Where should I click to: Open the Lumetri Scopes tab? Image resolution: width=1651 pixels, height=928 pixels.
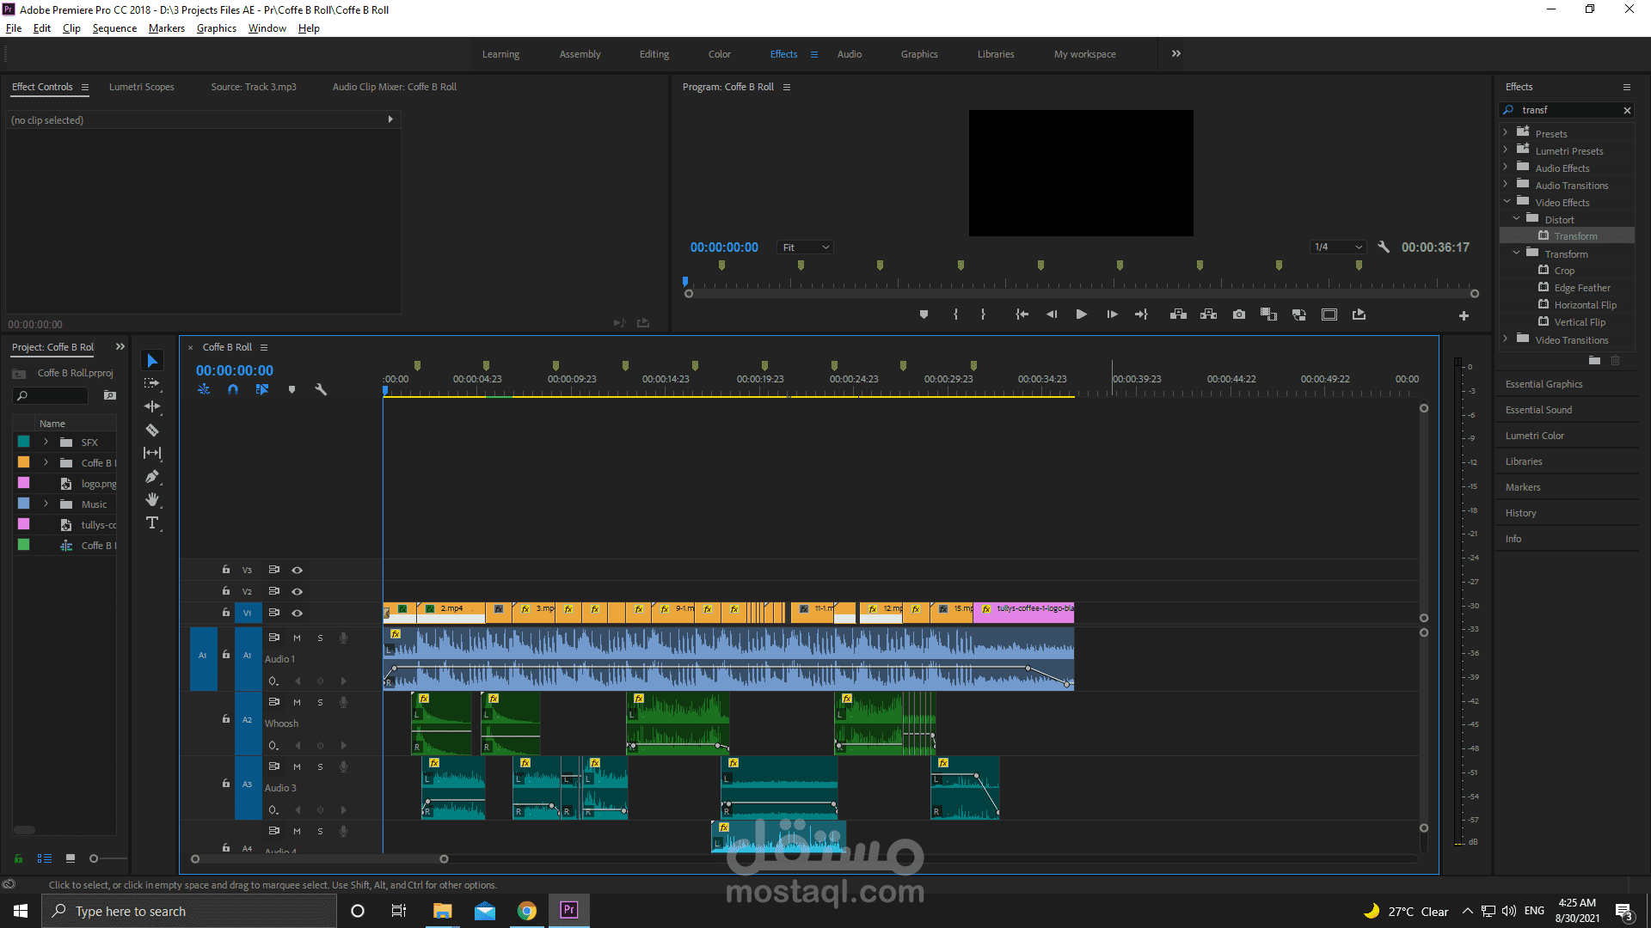tap(141, 87)
